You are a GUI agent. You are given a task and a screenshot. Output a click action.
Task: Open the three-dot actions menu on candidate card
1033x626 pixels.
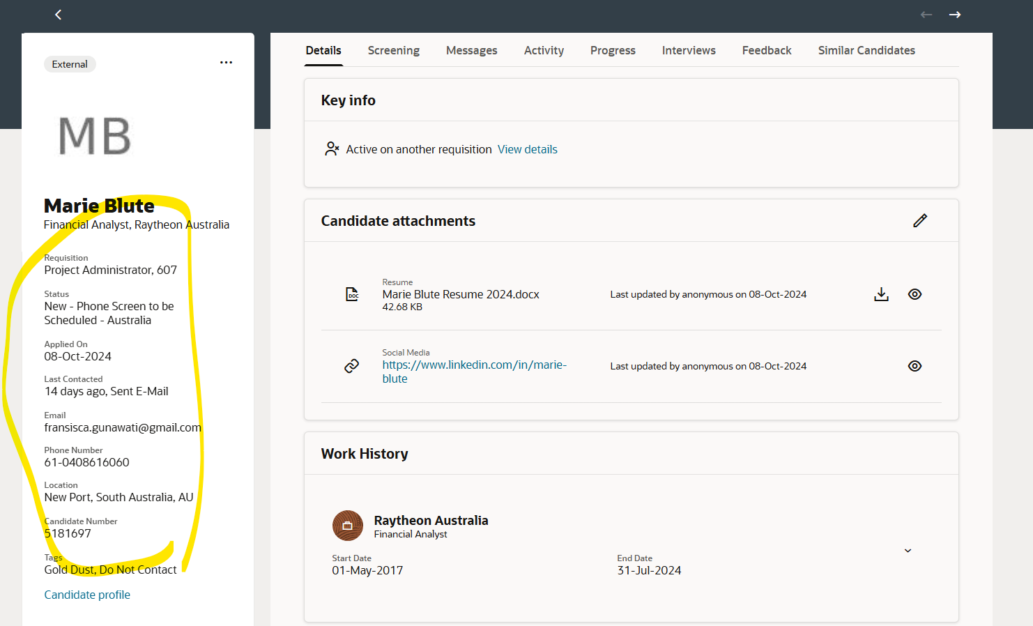click(226, 63)
